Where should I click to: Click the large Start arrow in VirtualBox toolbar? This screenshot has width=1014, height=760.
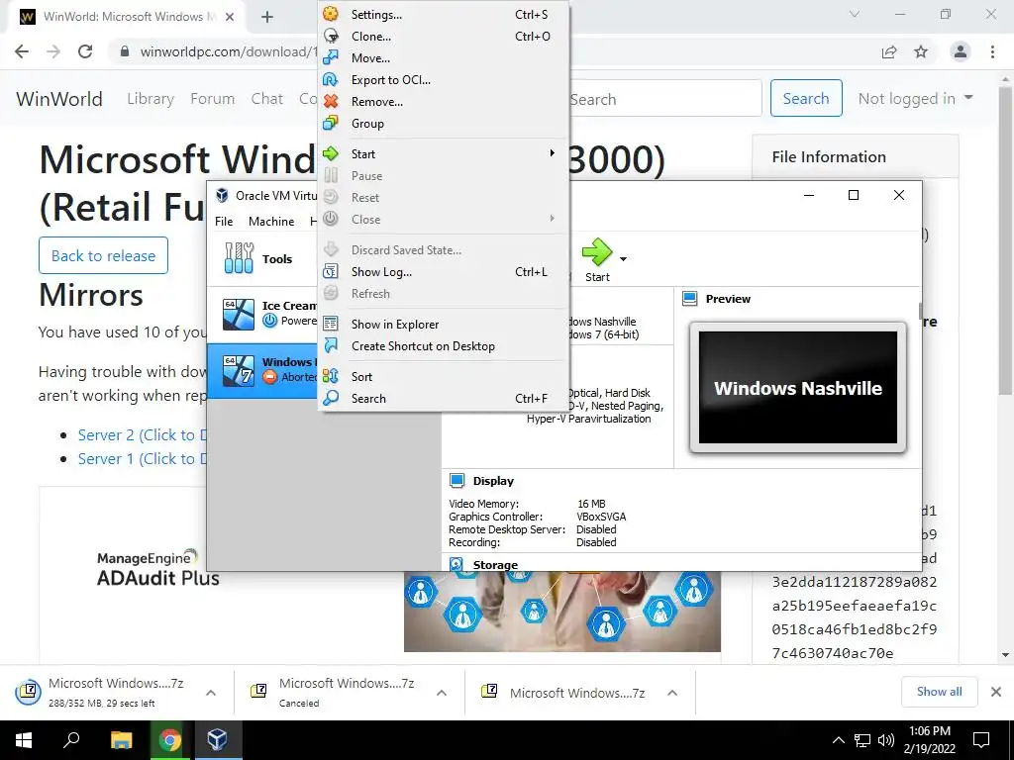click(596, 252)
